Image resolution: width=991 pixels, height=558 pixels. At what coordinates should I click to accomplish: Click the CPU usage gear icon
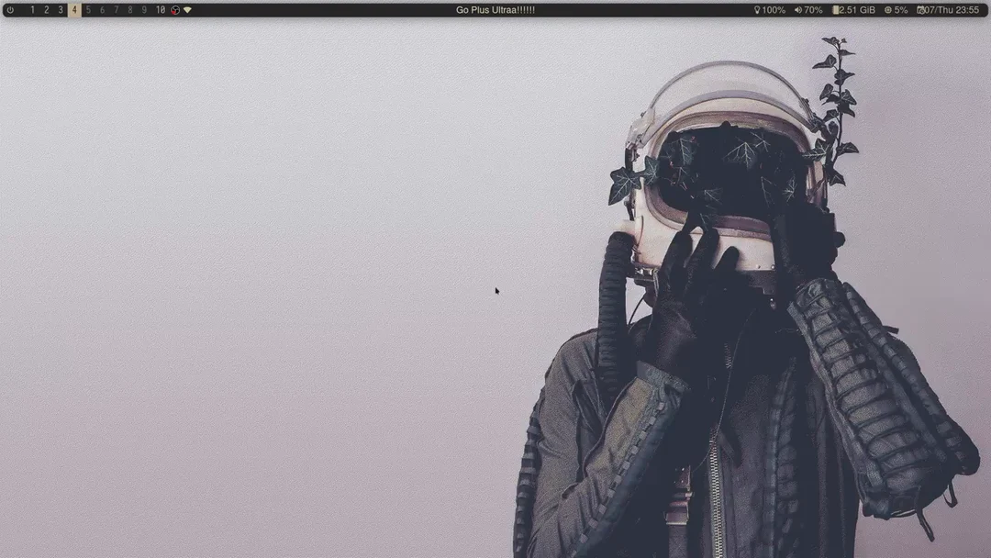coord(888,9)
